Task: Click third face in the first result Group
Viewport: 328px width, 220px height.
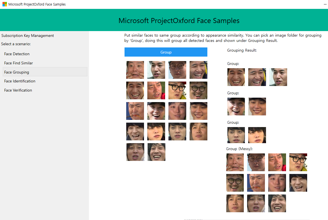Action: point(278,77)
